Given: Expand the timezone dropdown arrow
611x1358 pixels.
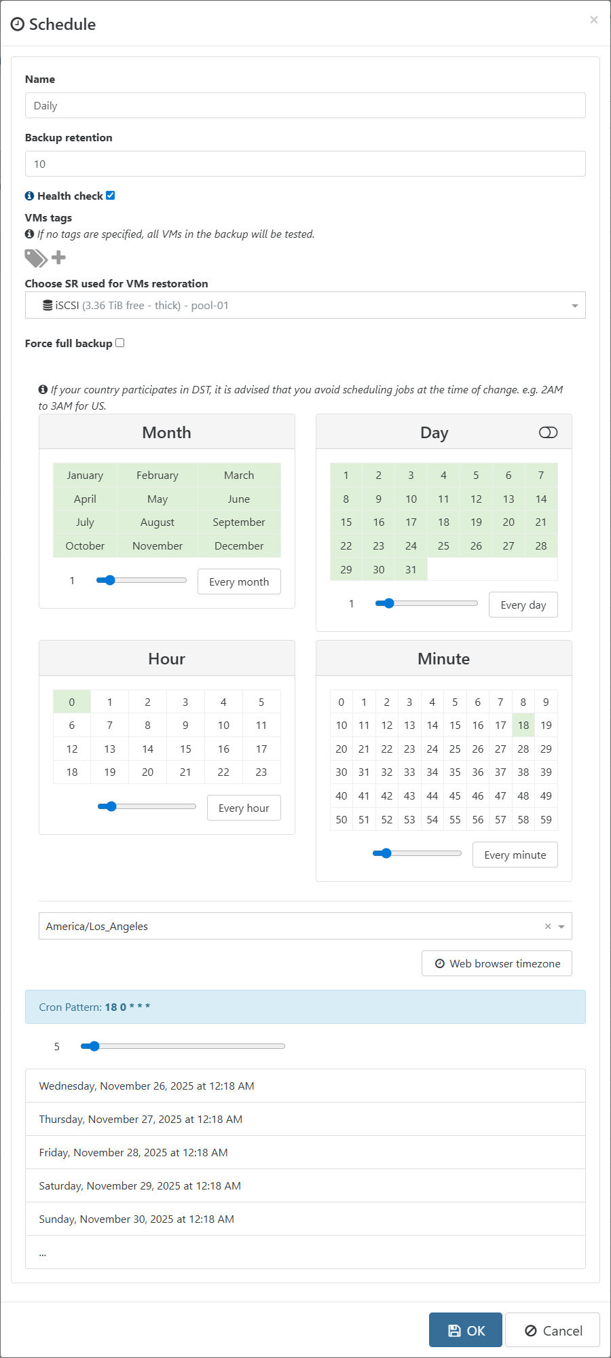Looking at the screenshot, I should [561, 927].
